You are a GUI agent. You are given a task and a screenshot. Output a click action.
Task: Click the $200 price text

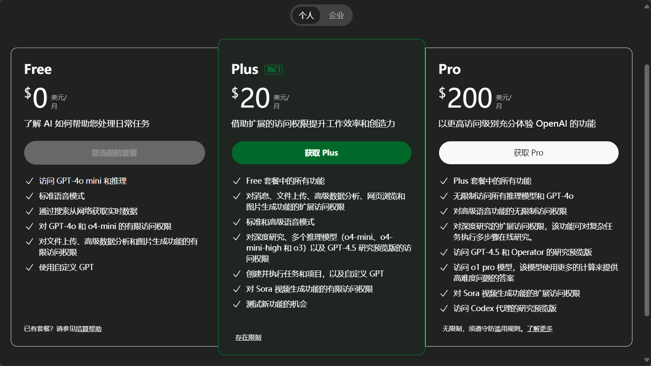[465, 98]
